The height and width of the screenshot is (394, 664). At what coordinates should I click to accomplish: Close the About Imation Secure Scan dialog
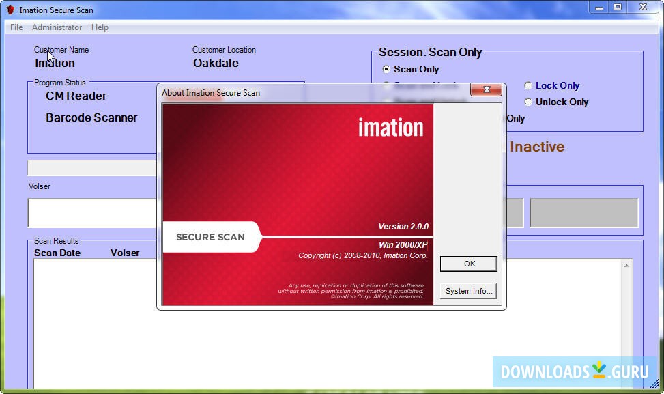click(487, 89)
